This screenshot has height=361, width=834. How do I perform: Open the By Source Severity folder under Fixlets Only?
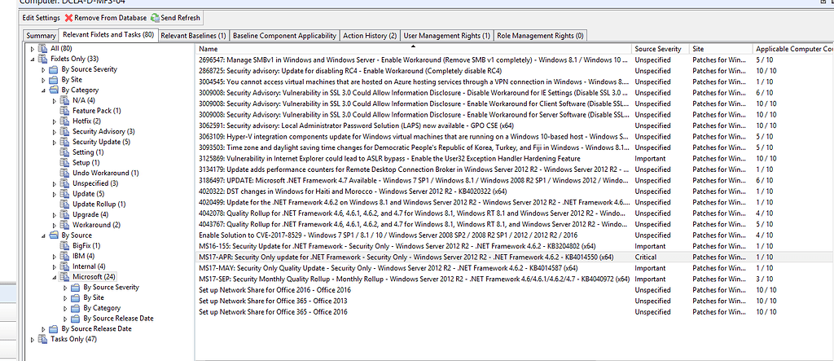pos(54,69)
